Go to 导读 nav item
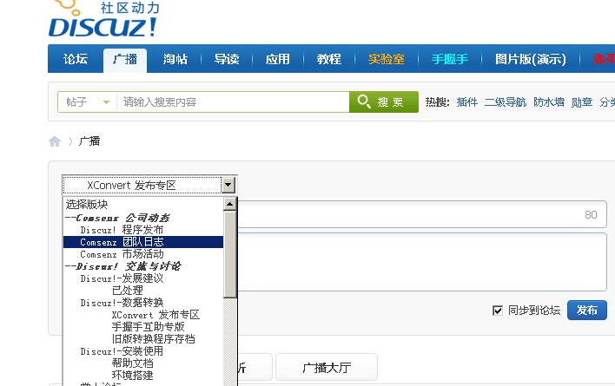Viewport: 615px width, 386px height. point(227,59)
